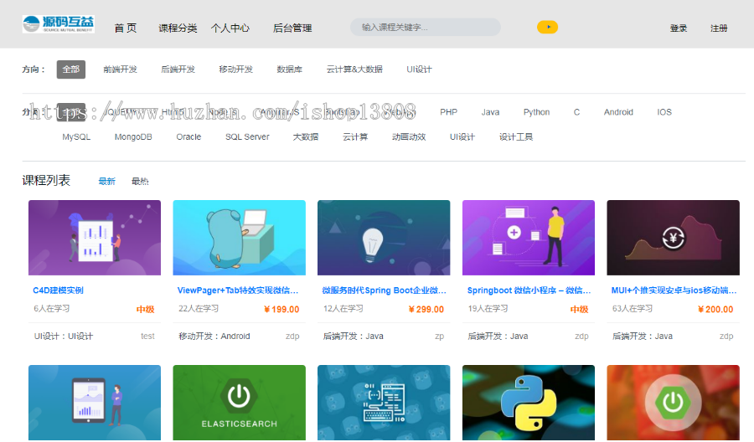
Task: Filter direction by 后端开发
Action: pos(178,69)
